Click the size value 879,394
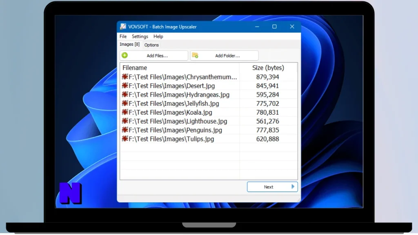This screenshot has width=418, height=235. coord(268,77)
